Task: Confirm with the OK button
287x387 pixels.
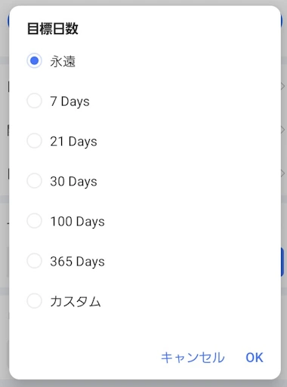Action: pyautogui.click(x=255, y=358)
